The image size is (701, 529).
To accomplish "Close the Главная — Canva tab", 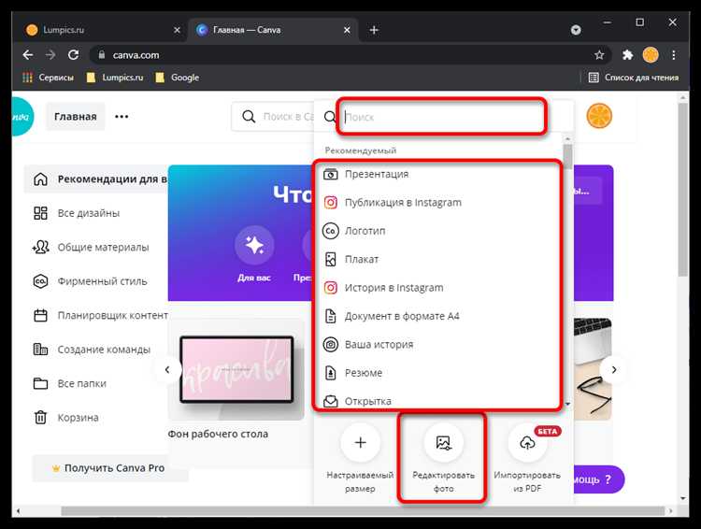I will coord(347,30).
